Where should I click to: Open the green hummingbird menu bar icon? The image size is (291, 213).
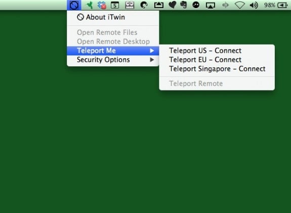(90, 5)
